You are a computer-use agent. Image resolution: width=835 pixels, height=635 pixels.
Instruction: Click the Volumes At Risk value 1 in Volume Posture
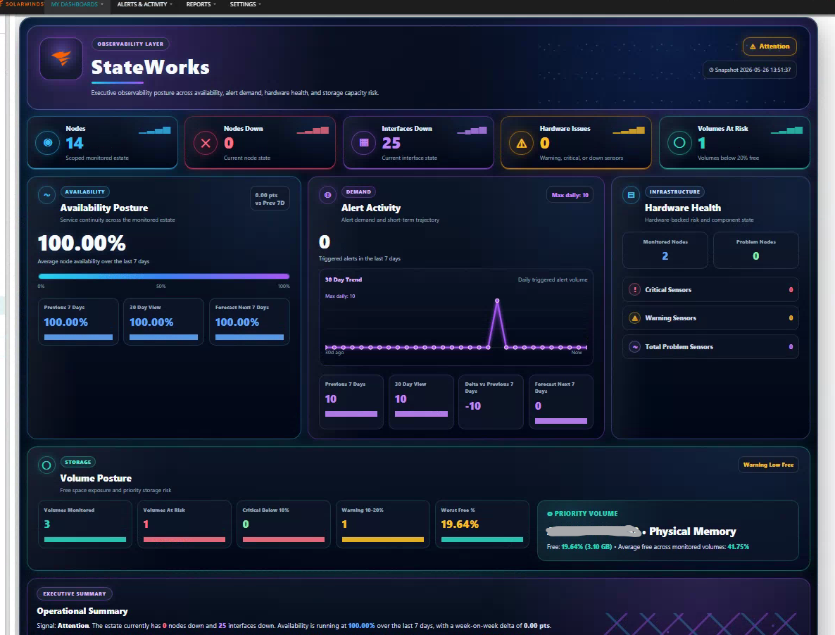coord(146,524)
